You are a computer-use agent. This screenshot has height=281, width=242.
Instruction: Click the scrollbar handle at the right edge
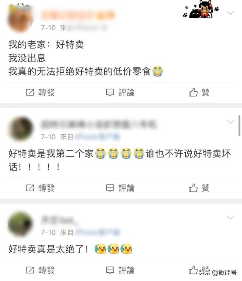[x=239, y=126]
